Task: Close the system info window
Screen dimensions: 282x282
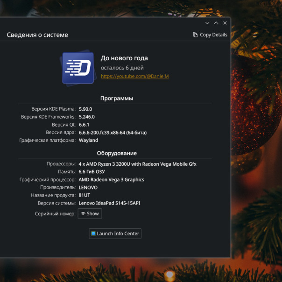Action: [x=225, y=23]
